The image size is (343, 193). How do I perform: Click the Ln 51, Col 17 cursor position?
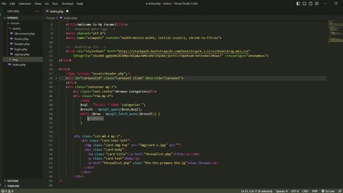pos(257,191)
